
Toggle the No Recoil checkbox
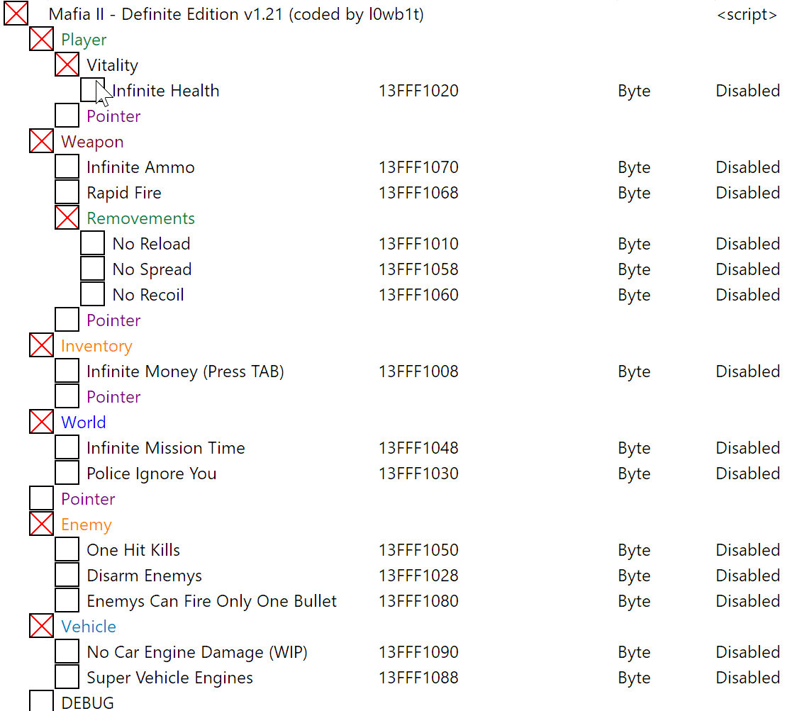92,295
